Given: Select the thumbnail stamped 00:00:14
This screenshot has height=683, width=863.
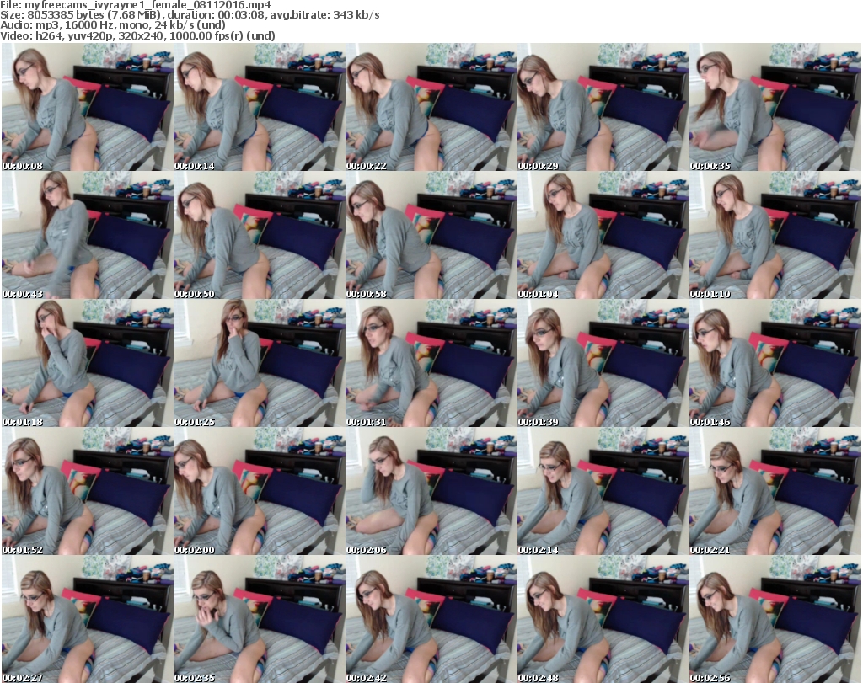Looking at the screenshot, I should click(x=260, y=107).
